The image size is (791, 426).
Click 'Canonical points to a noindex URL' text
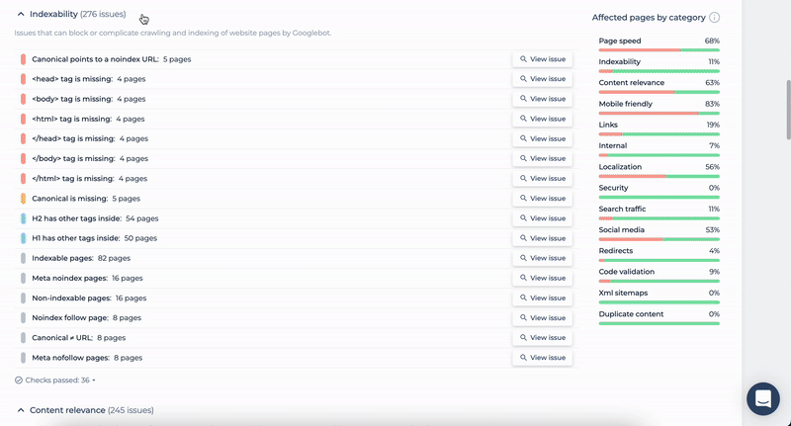[95, 59]
